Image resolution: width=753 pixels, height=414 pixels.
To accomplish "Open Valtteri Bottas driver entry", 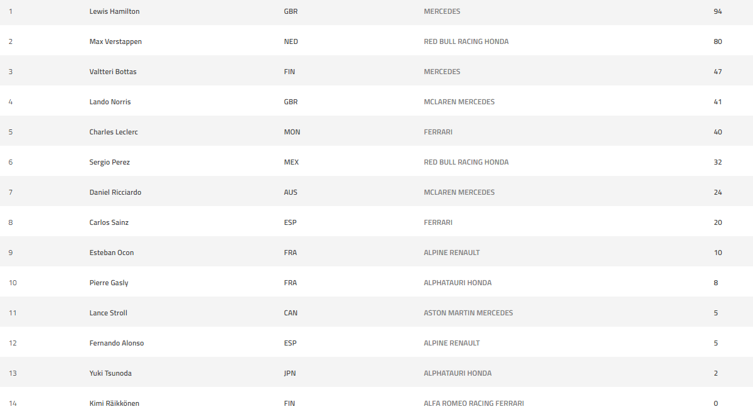I will [x=113, y=72].
